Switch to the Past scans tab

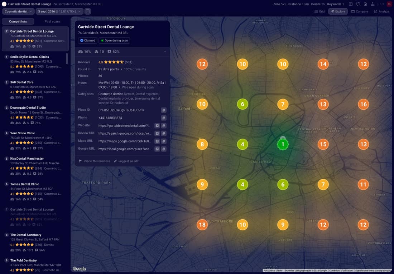point(52,21)
